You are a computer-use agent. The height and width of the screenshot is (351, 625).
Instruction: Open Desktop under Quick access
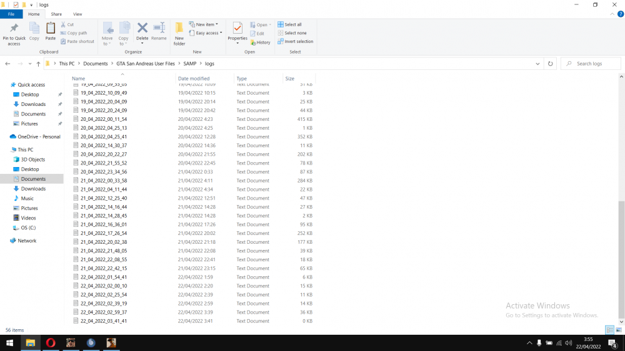[30, 95]
